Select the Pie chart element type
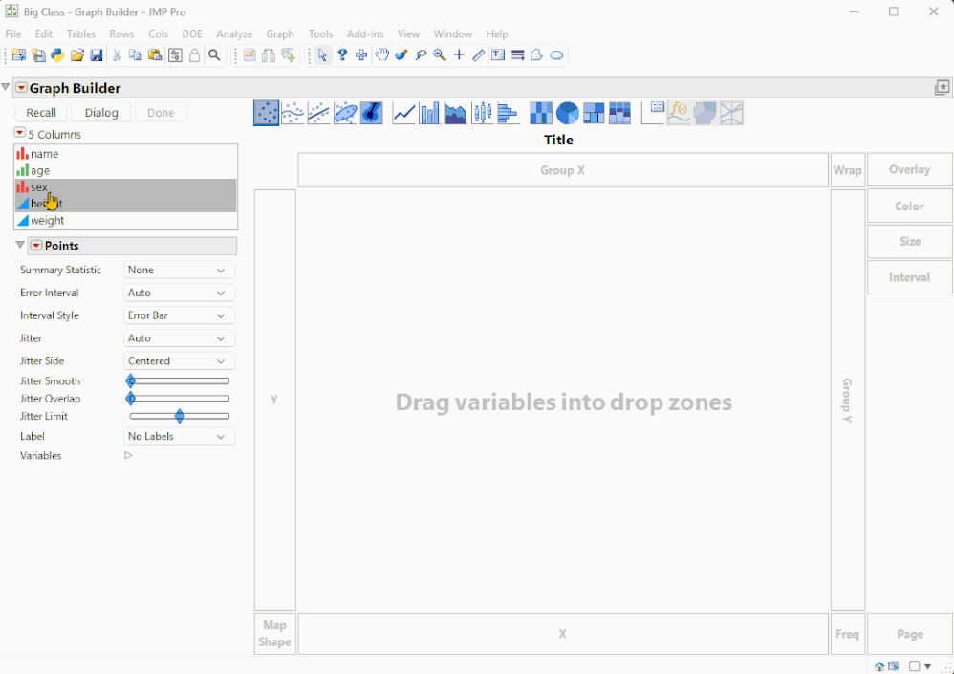The width and height of the screenshot is (954, 674). coord(568,113)
